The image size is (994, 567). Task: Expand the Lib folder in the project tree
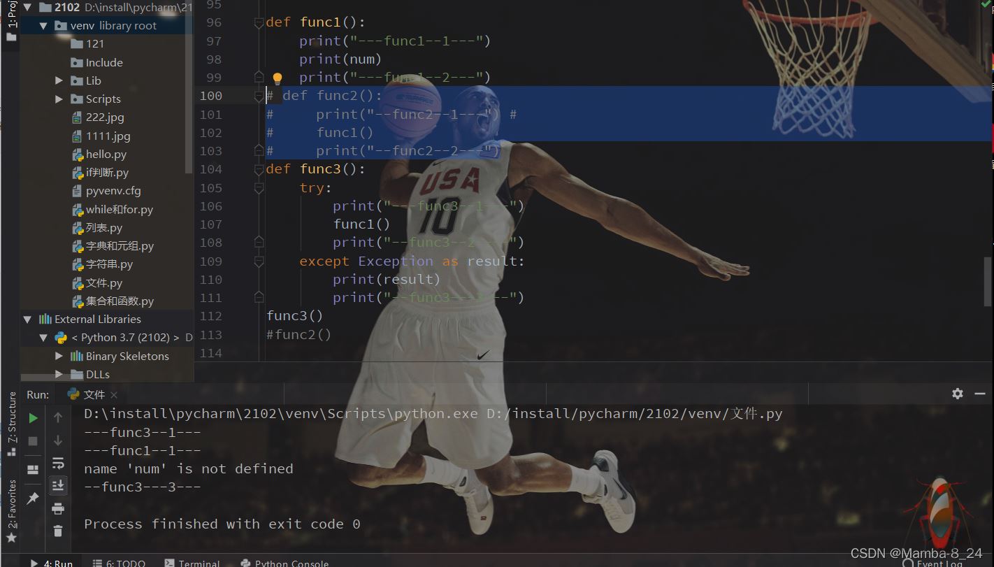59,81
